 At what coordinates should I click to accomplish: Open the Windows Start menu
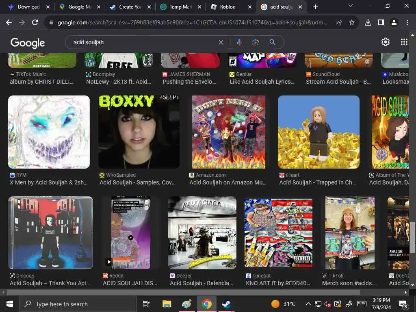tap(10, 304)
